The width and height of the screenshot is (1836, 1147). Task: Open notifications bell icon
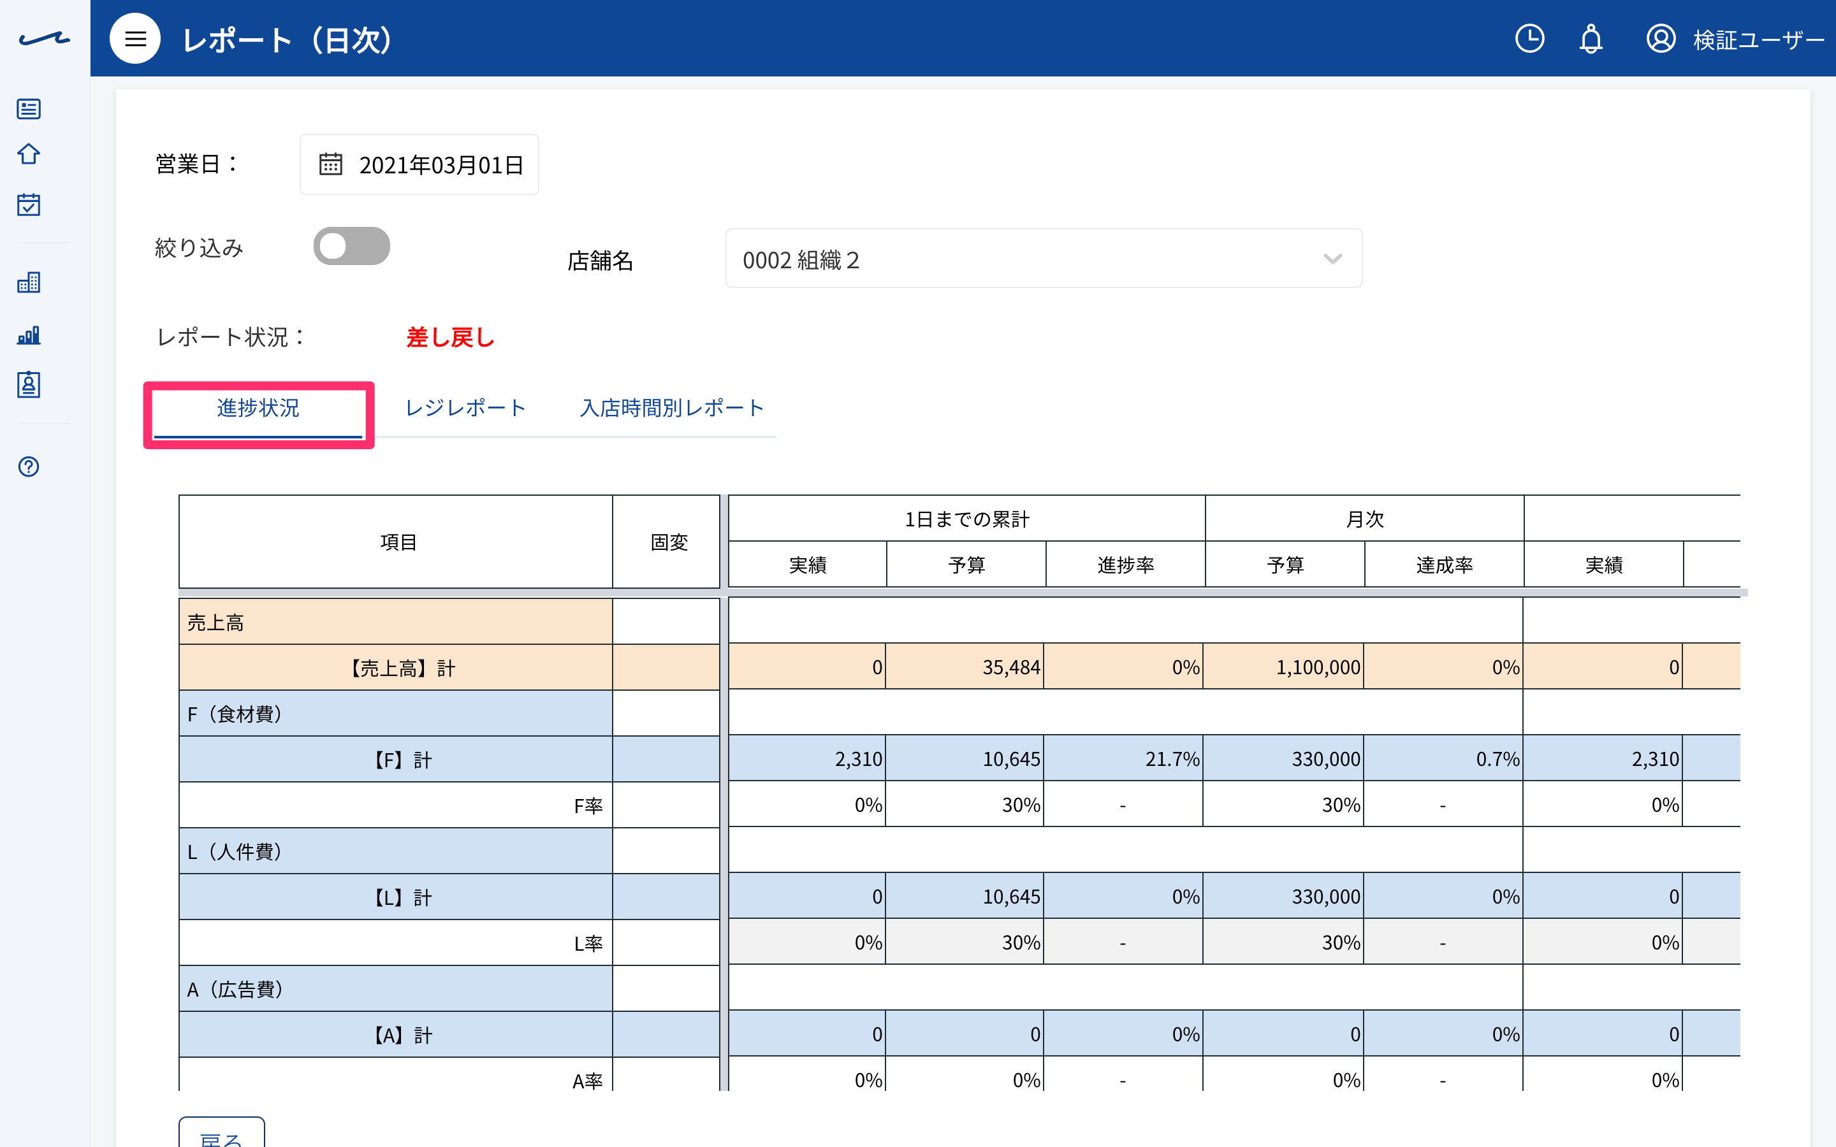pyautogui.click(x=1590, y=39)
